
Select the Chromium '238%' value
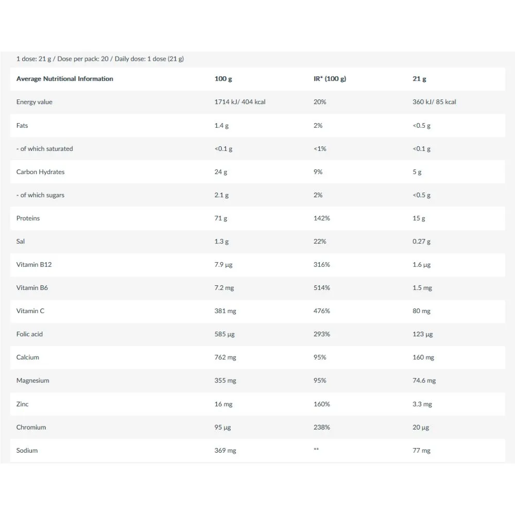click(321, 427)
